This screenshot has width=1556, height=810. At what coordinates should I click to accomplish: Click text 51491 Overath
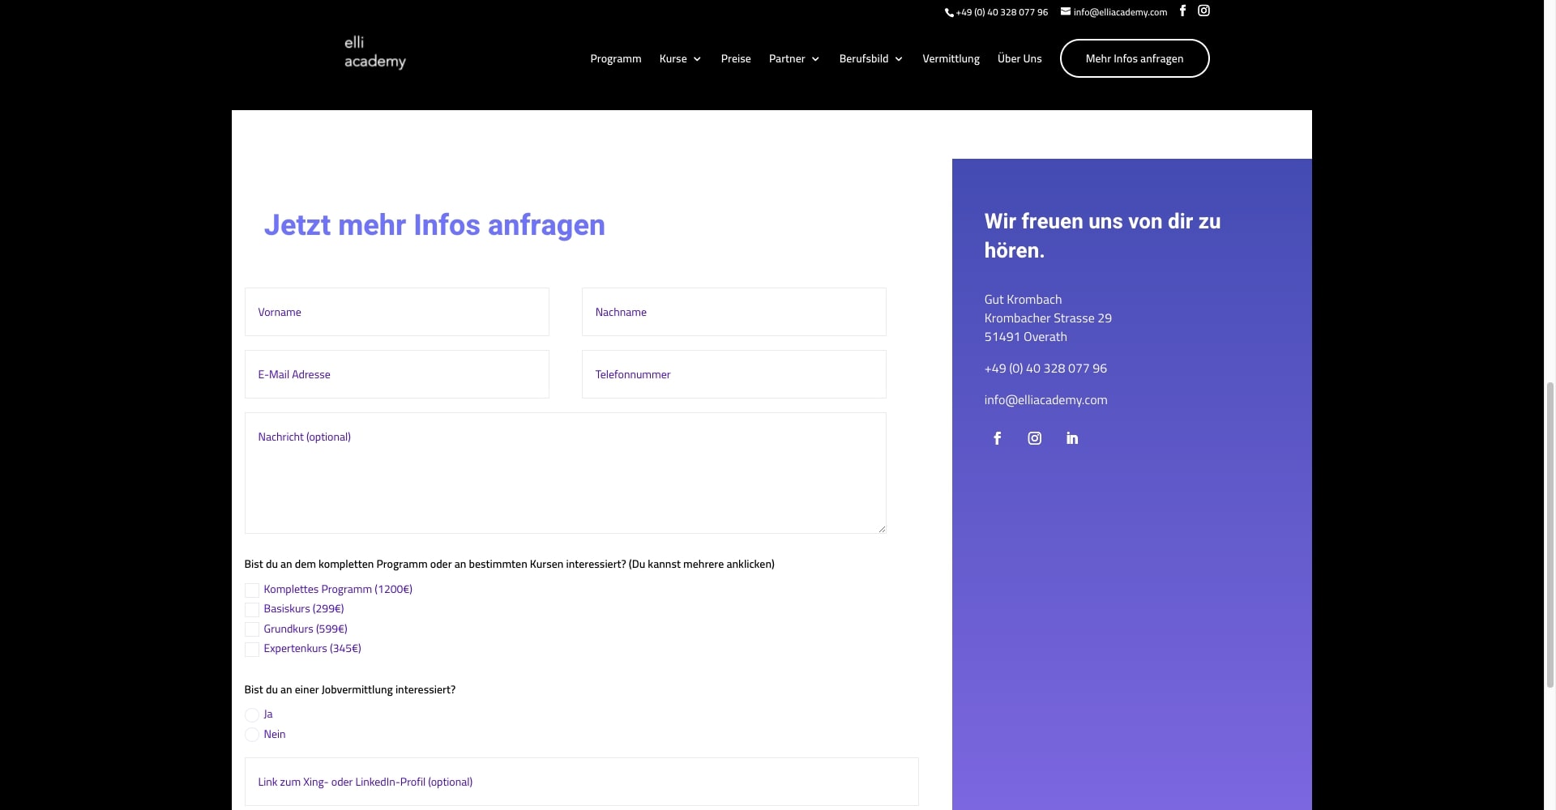click(x=1025, y=337)
